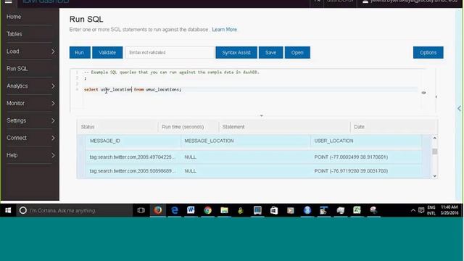The image size is (464, 261).
Task: Click inside the SQL editor on select statement
Action: click(x=133, y=89)
